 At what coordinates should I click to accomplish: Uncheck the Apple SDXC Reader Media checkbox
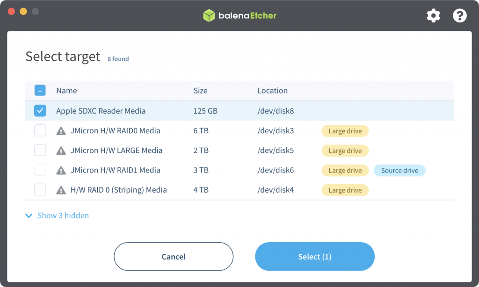[x=40, y=110]
